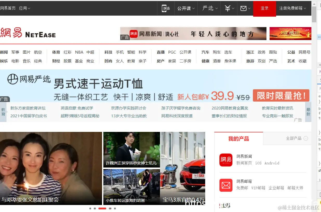Click the 企业邮箱 link

tap(276, 188)
